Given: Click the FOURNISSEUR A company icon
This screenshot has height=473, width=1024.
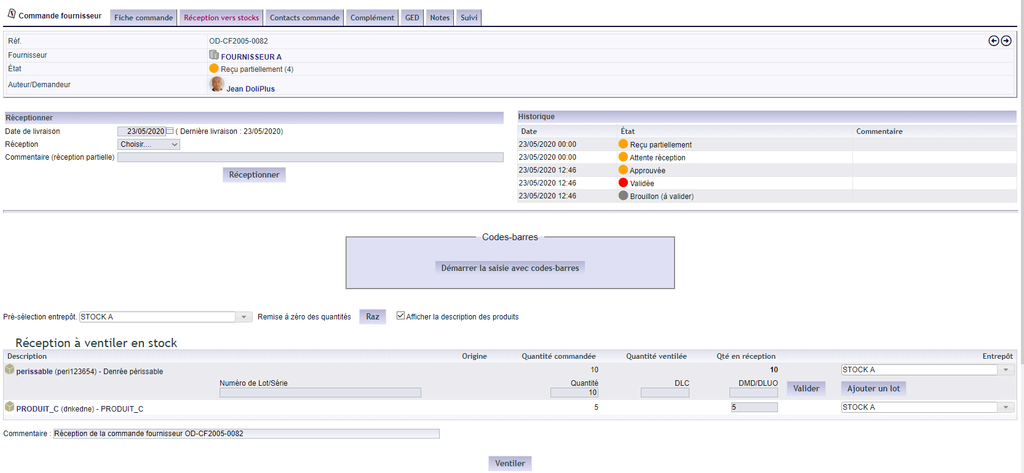Looking at the screenshot, I should (x=214, y=55).
